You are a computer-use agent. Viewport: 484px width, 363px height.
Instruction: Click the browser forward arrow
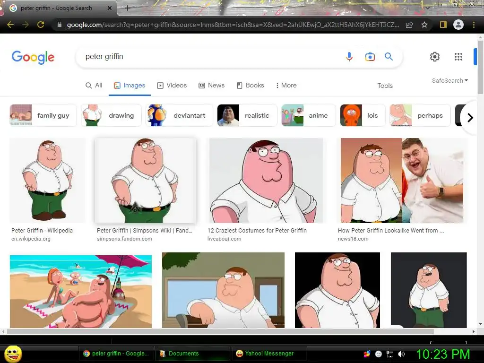click(26, 25)
